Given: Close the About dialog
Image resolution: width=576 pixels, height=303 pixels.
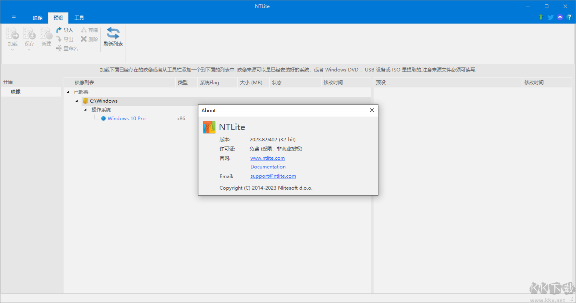Looking at the screenshot, I should click(372, 111).
